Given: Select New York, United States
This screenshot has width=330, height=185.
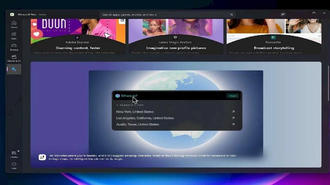Looking at the screenshot, I should point(135,112).
